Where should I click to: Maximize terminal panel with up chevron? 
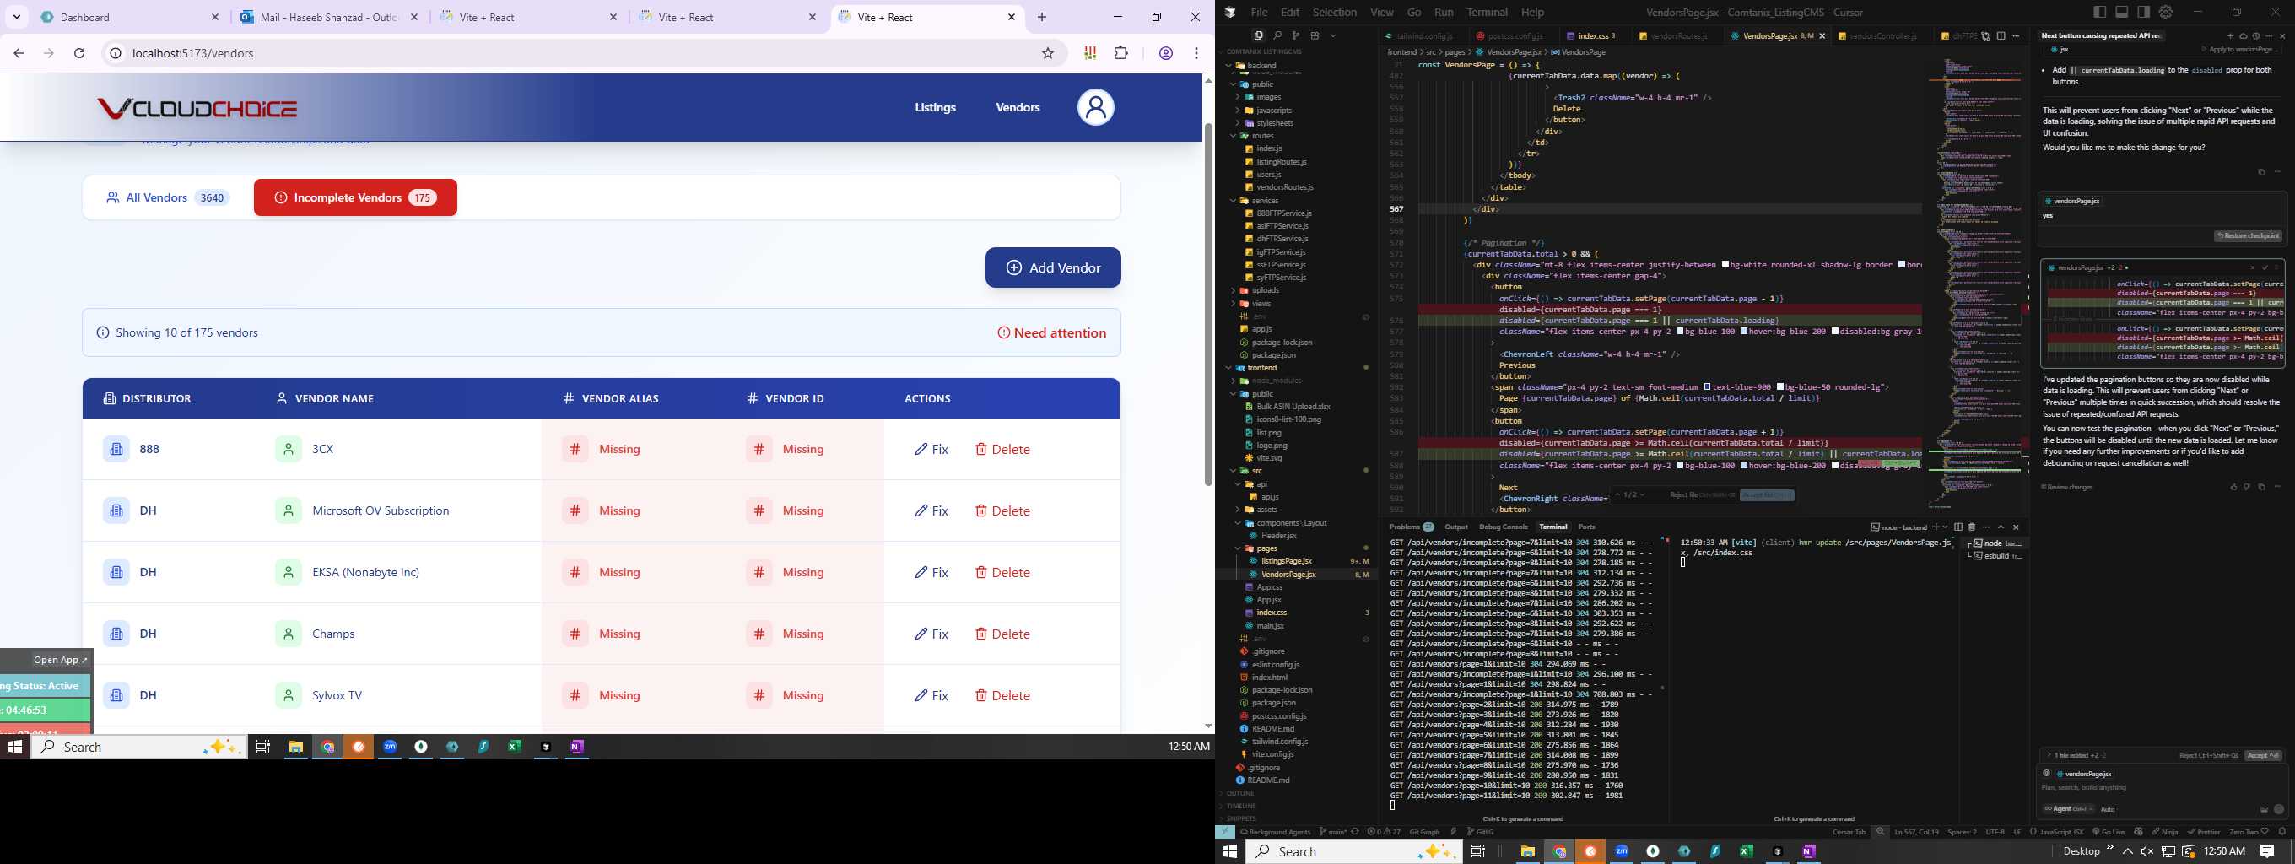coord(2001,527)
